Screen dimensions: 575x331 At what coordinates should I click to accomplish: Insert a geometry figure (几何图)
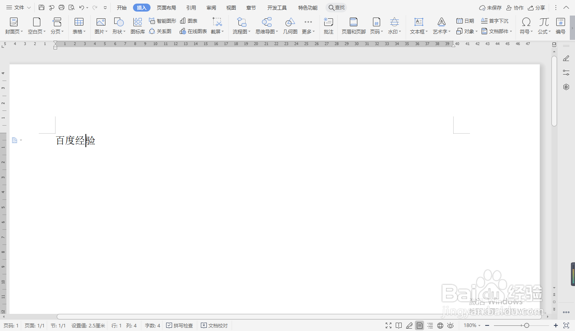click(290, 26)
